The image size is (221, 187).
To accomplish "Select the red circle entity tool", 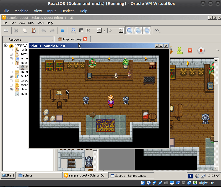I will pos(201,51).
